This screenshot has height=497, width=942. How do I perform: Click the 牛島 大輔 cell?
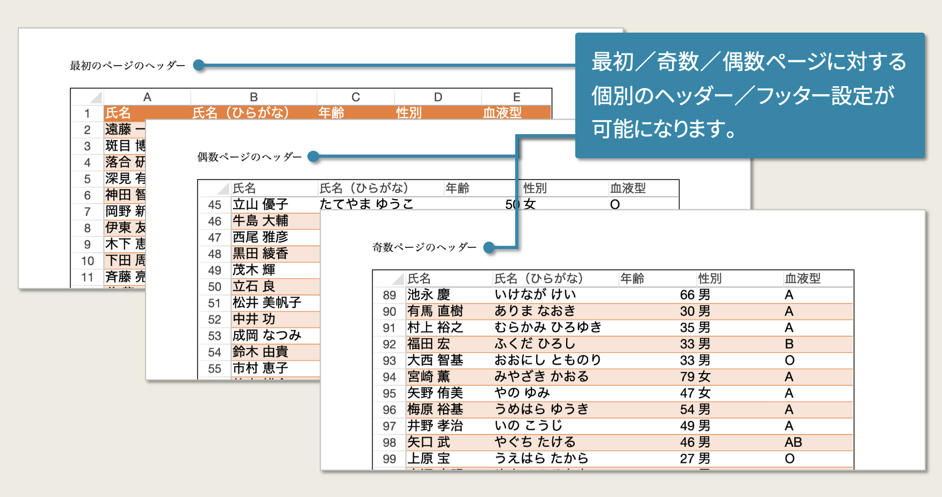[275, 221]
